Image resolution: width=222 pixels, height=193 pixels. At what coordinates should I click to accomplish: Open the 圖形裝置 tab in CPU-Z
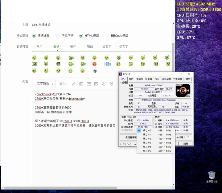coord(166,79)
